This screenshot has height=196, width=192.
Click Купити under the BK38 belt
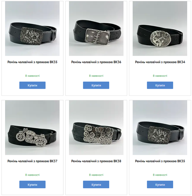pyautogui.click(x=96, y=184)
